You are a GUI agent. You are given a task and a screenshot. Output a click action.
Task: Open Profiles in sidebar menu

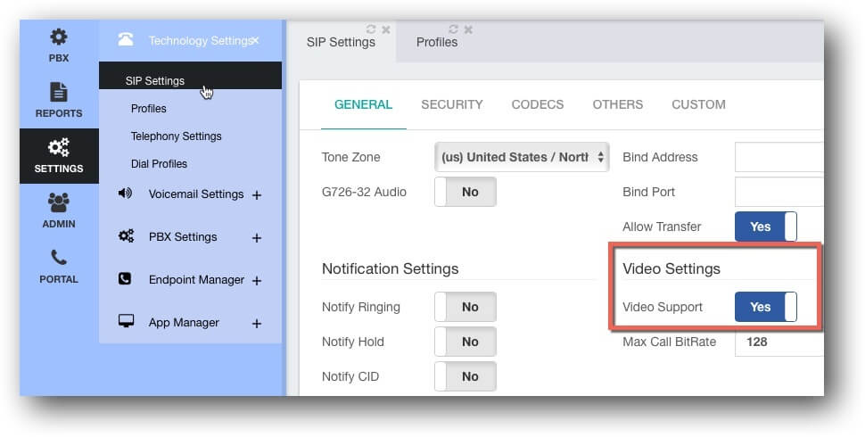[x=148, y=109]
